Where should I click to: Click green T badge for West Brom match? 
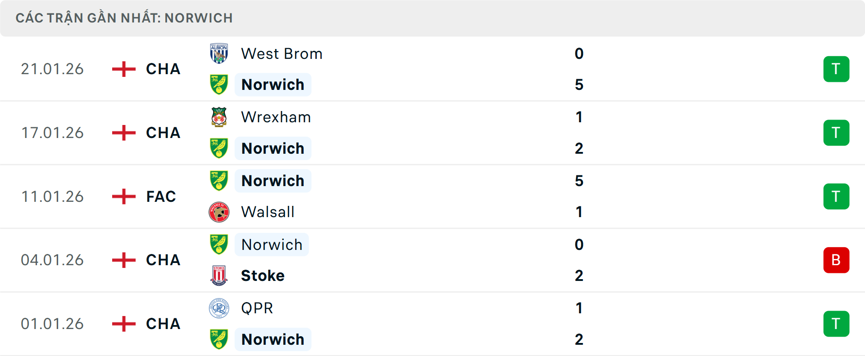836,69
